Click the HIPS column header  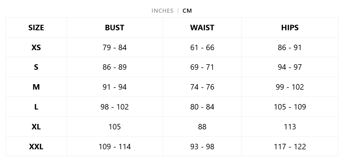point(290,28)
